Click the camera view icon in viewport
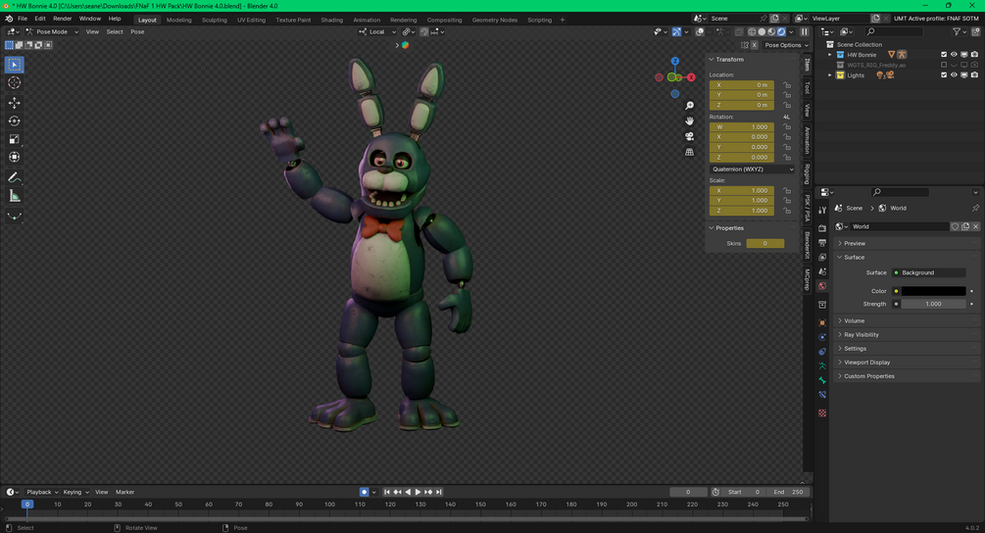Screen dimensions: 985x533 (x=690, y=136)
